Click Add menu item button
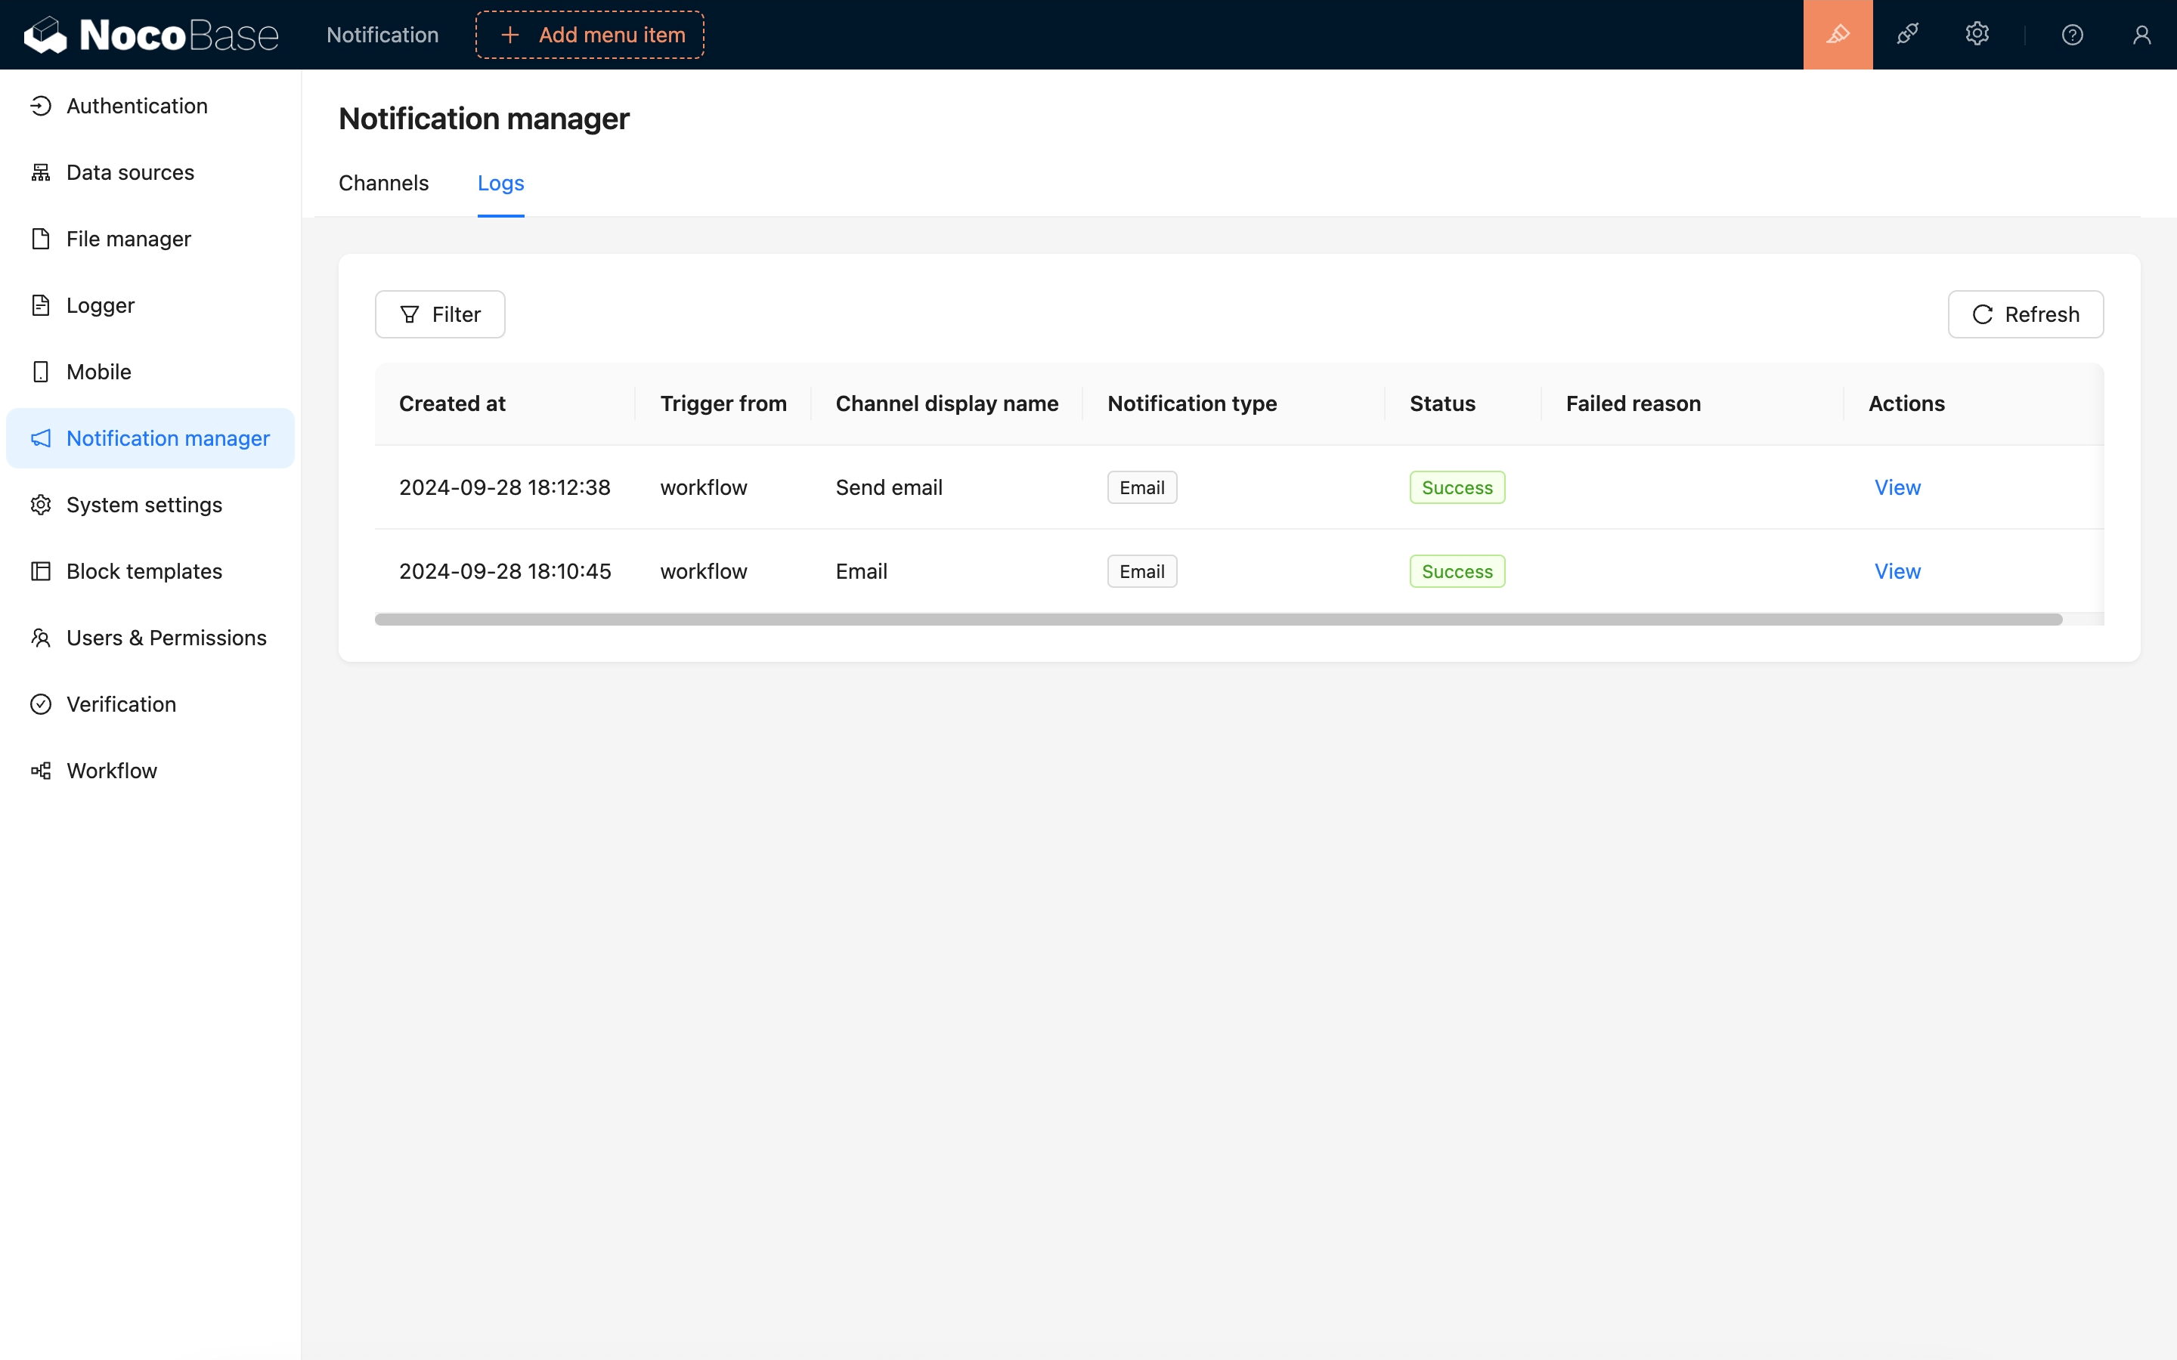 coord(590,35)
